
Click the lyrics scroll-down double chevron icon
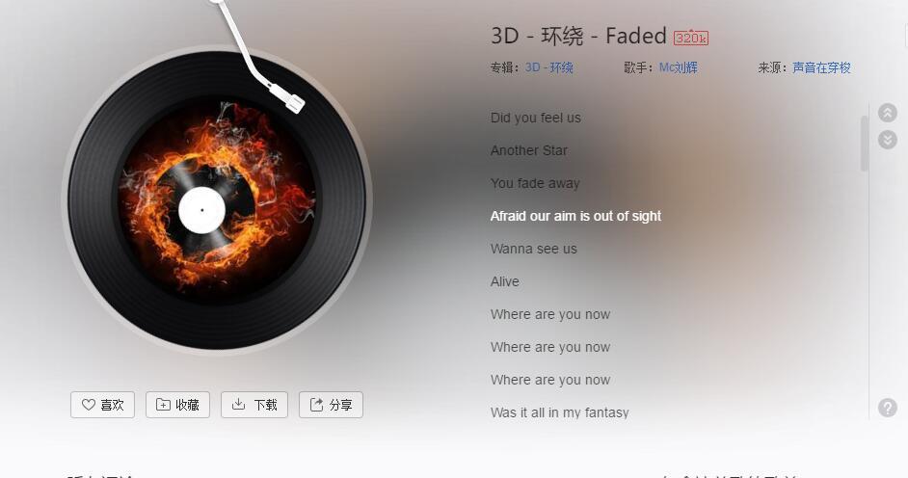click(x=887, y=140)
